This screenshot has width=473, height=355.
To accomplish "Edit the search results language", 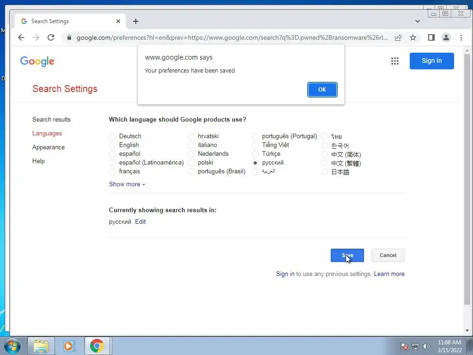I will [140, 221].
